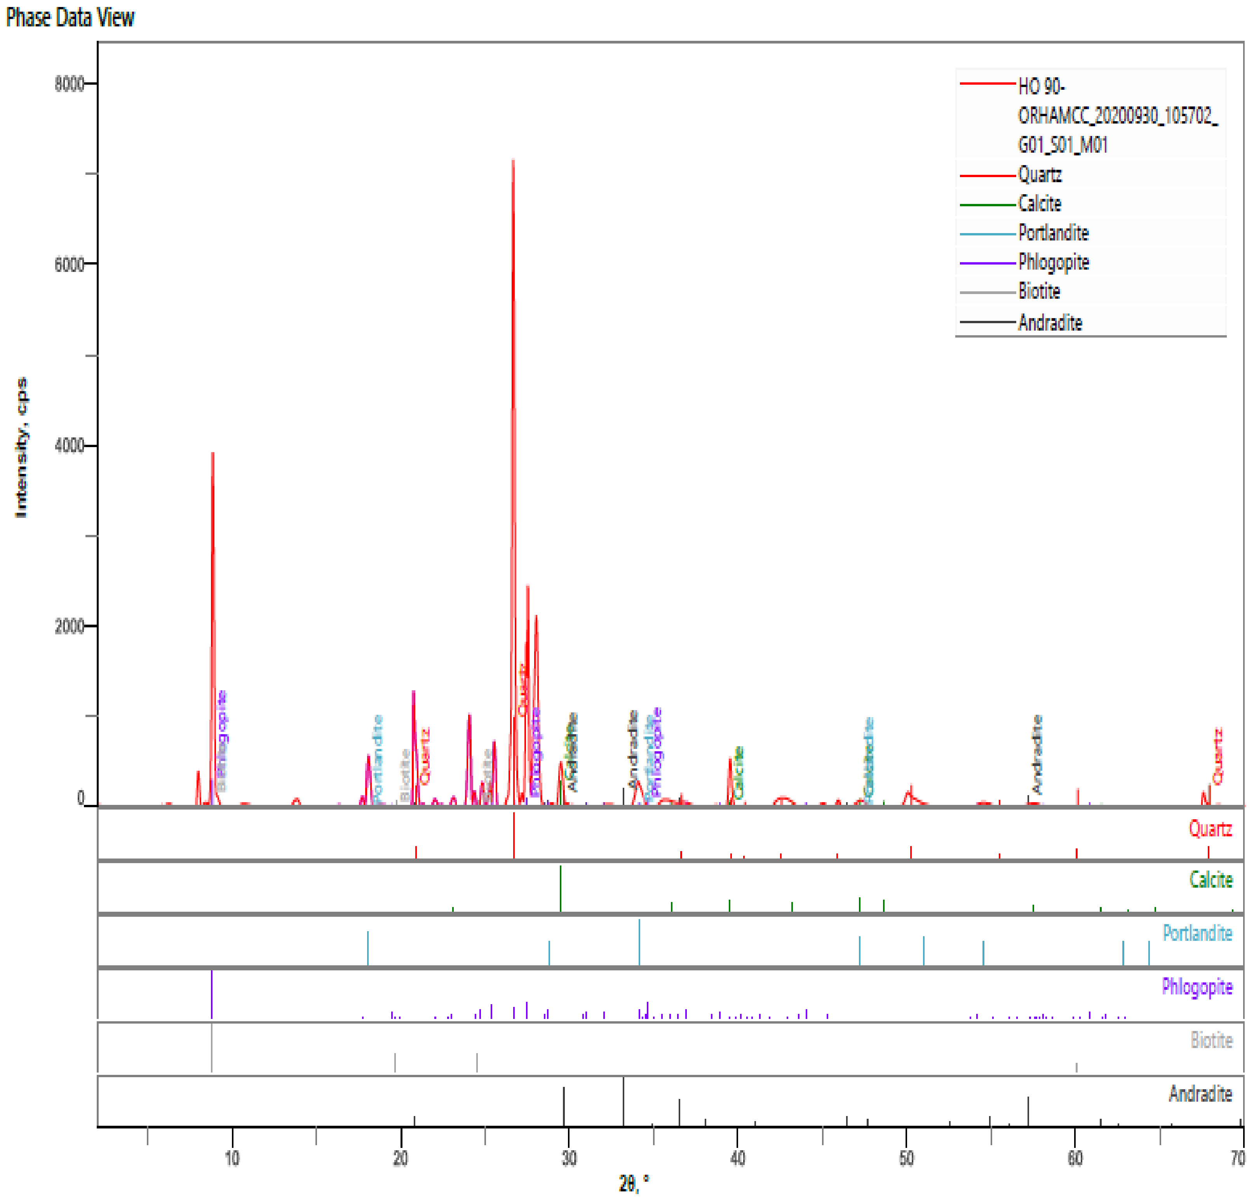Click the Andradite legend label
The image size is (1254, 1198).
tap(1050, 322)
